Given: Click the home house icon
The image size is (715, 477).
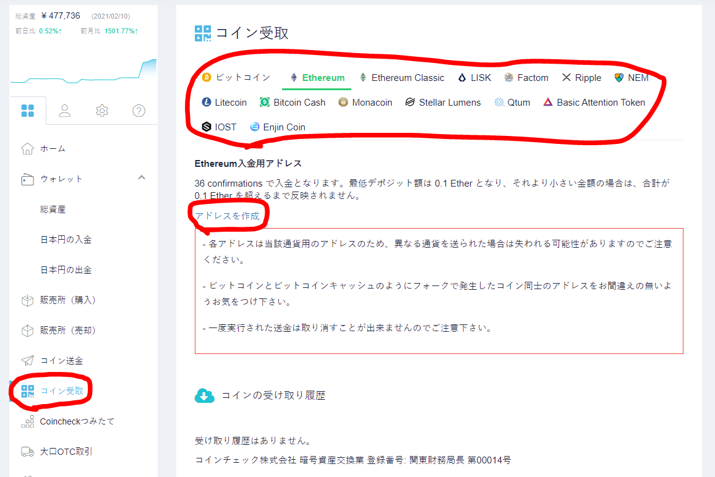Looking at the screenshot, I should 27,148.
